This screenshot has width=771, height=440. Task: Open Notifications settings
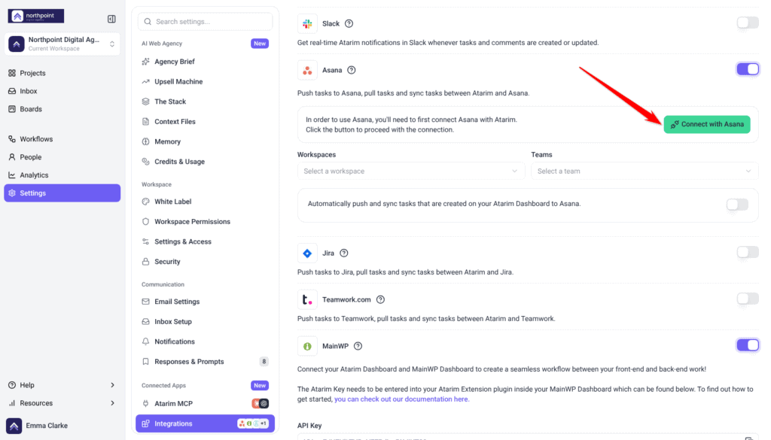(x=205, y=341)
